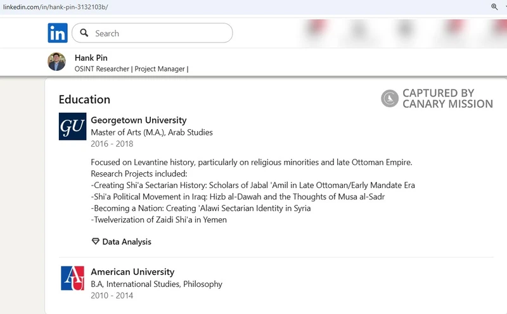Click the Hank Pin name in sticky header
507x314 pixels.
91,58
